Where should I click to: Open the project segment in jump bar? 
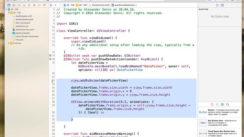click(69, 5)
